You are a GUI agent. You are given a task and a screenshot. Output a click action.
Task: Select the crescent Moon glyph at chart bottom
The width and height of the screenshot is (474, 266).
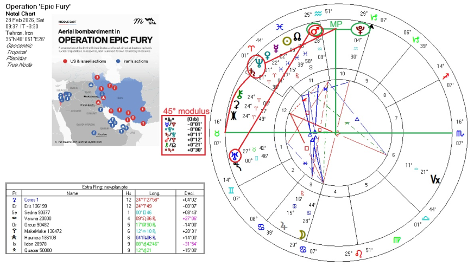(299, 234)
